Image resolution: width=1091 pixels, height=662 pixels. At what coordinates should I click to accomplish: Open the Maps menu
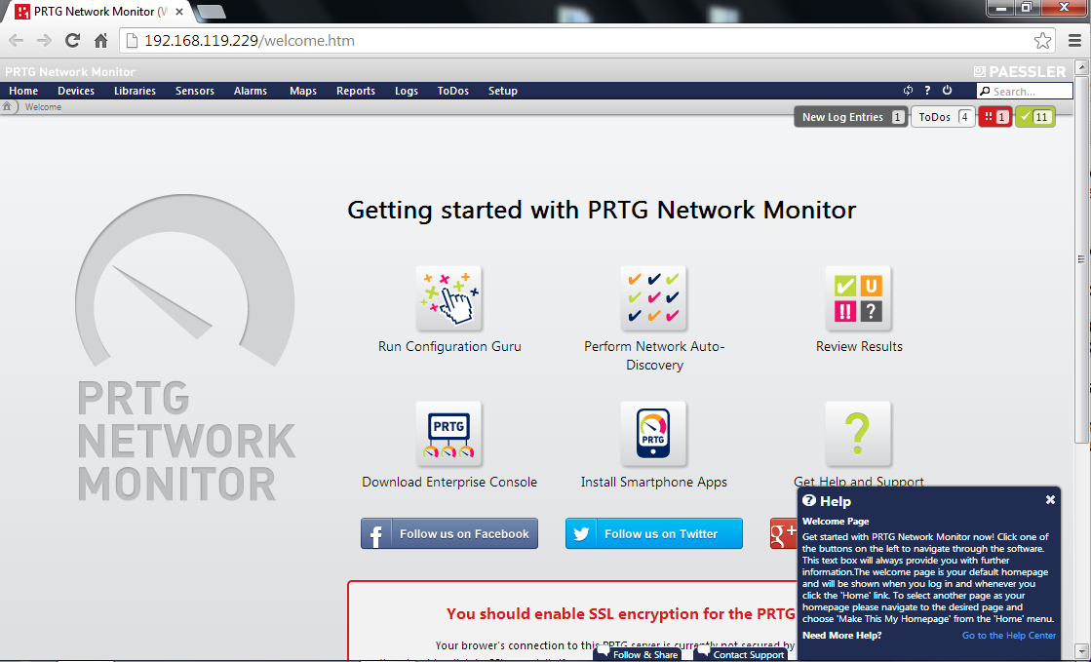[x=303, y=91]
